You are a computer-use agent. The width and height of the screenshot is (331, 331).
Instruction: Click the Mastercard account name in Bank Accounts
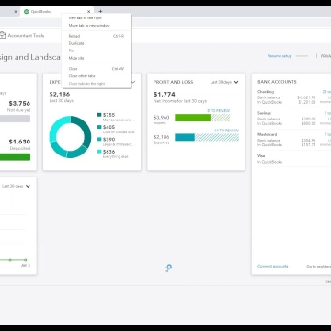(268, 134)
